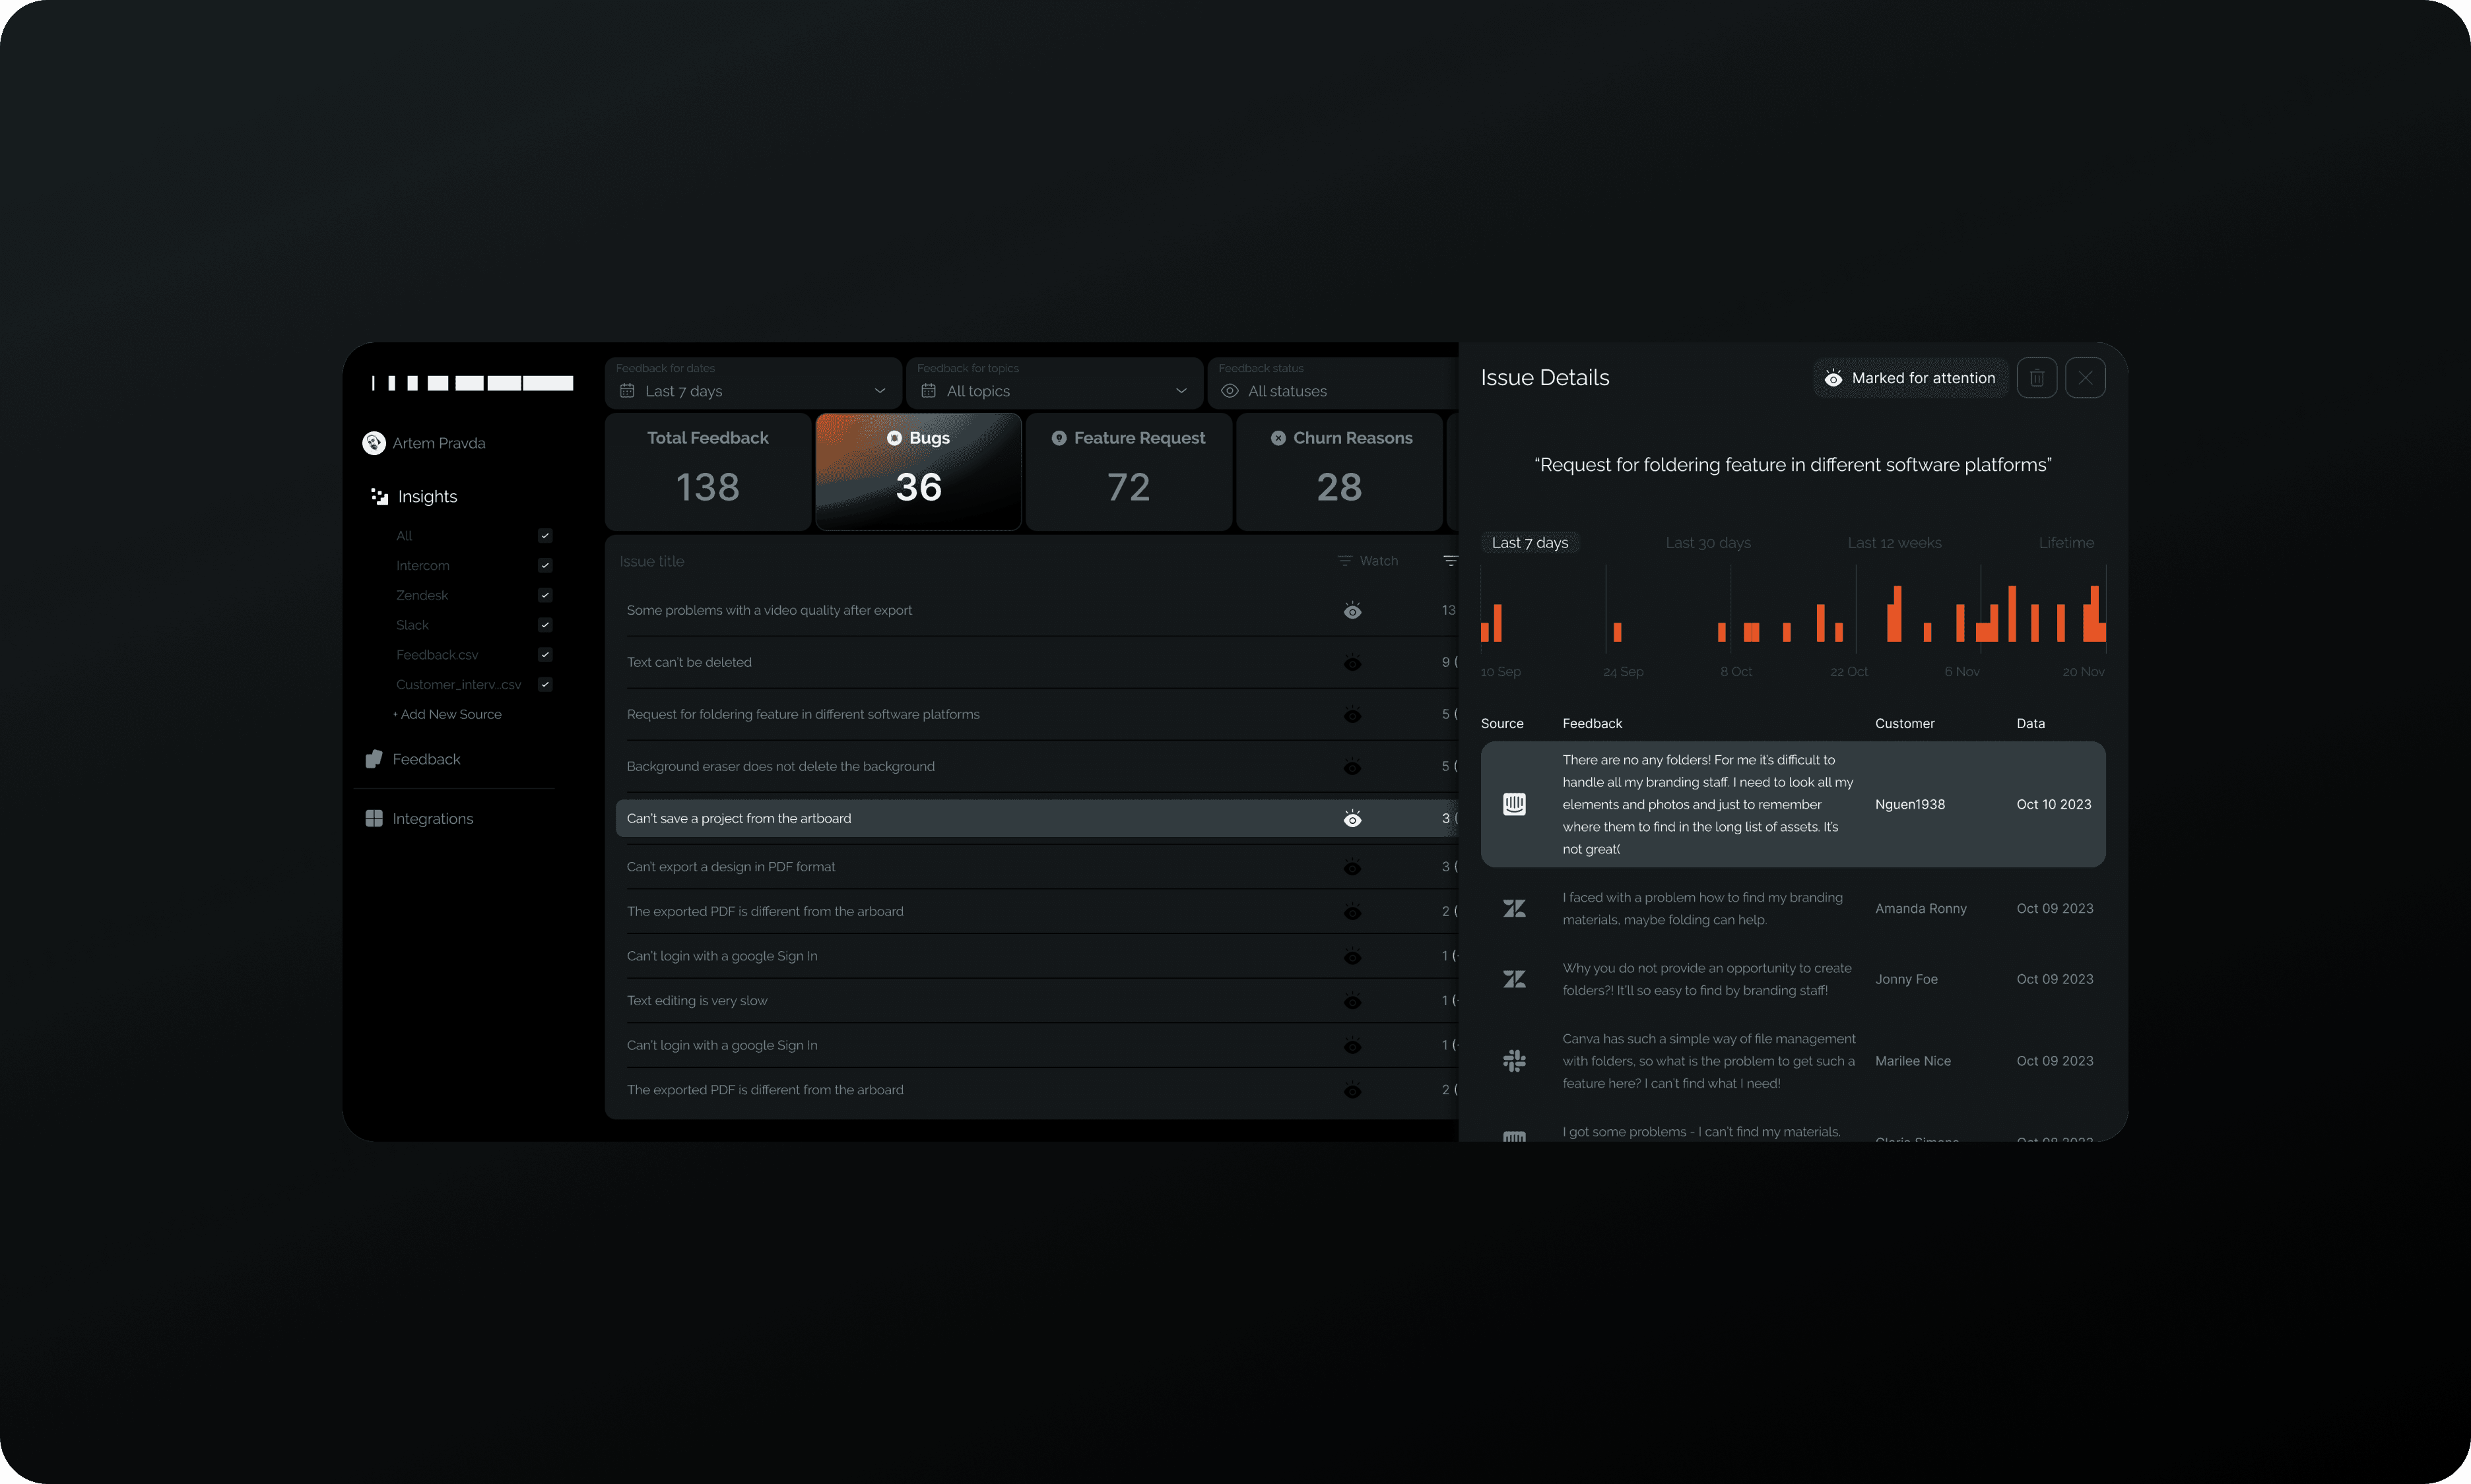The image size is (2471, 1484).
Task: Switch chart to Last 30 days tab
Action: pos(1707,543)
